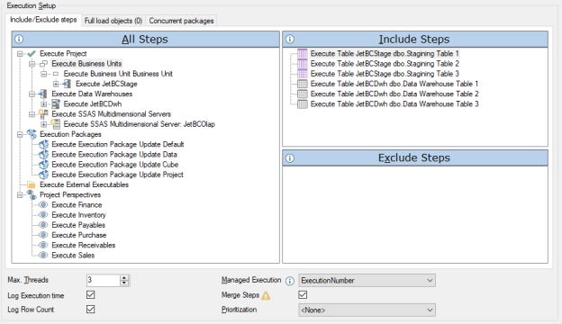Image resolution: width=562 pixels, height=324 pixels.
Task: Select Staging Table 2 in Include Steps
Action: 385,64
